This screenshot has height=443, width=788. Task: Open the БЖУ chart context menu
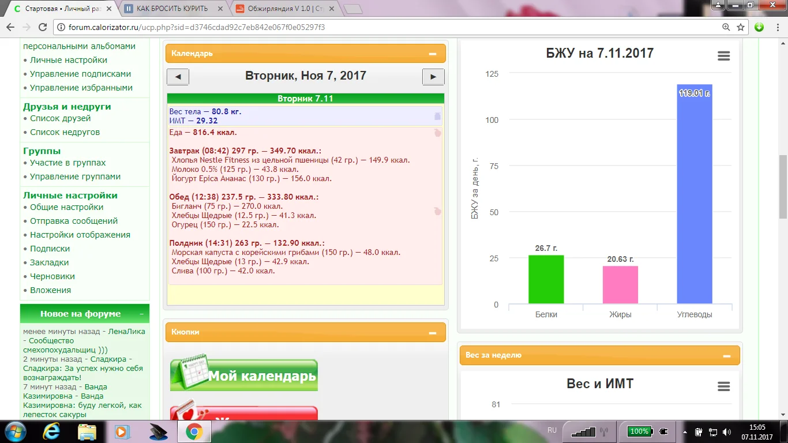tap(723, 56)
